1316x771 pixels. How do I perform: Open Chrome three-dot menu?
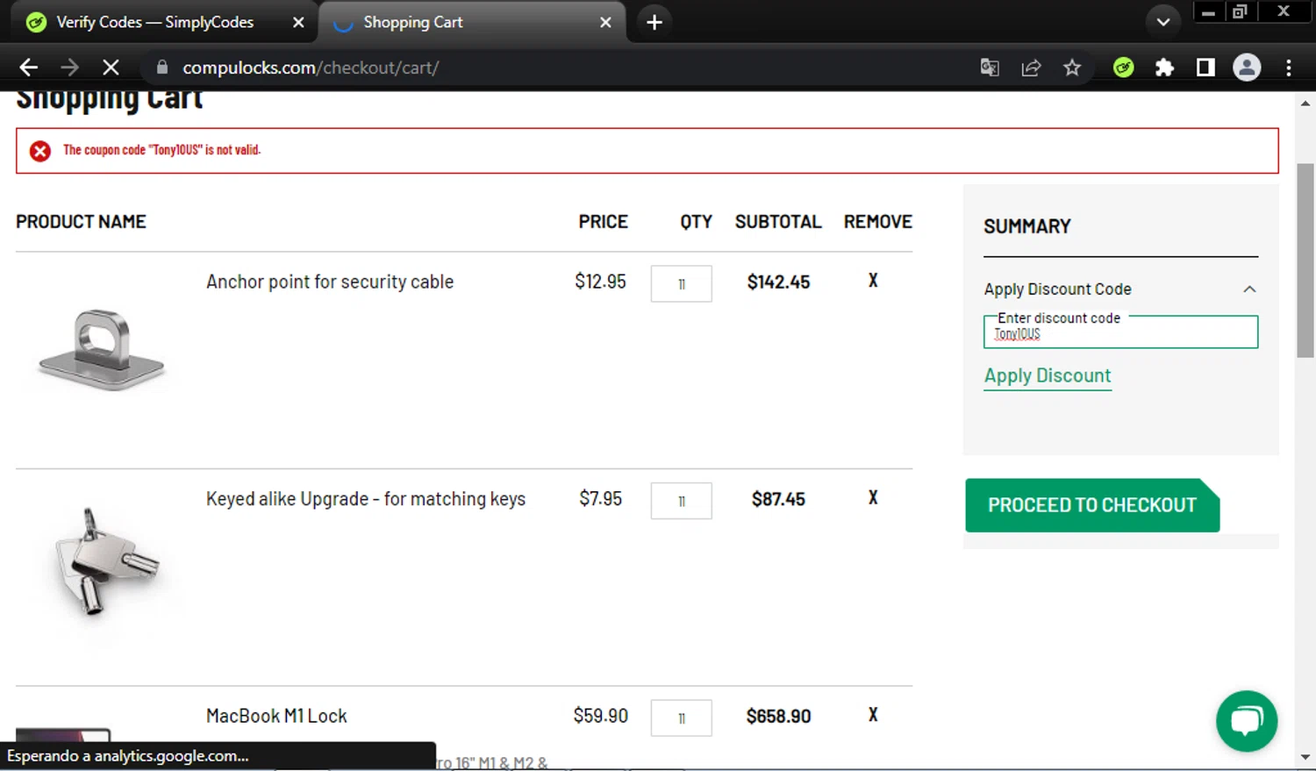(1289, 68)
